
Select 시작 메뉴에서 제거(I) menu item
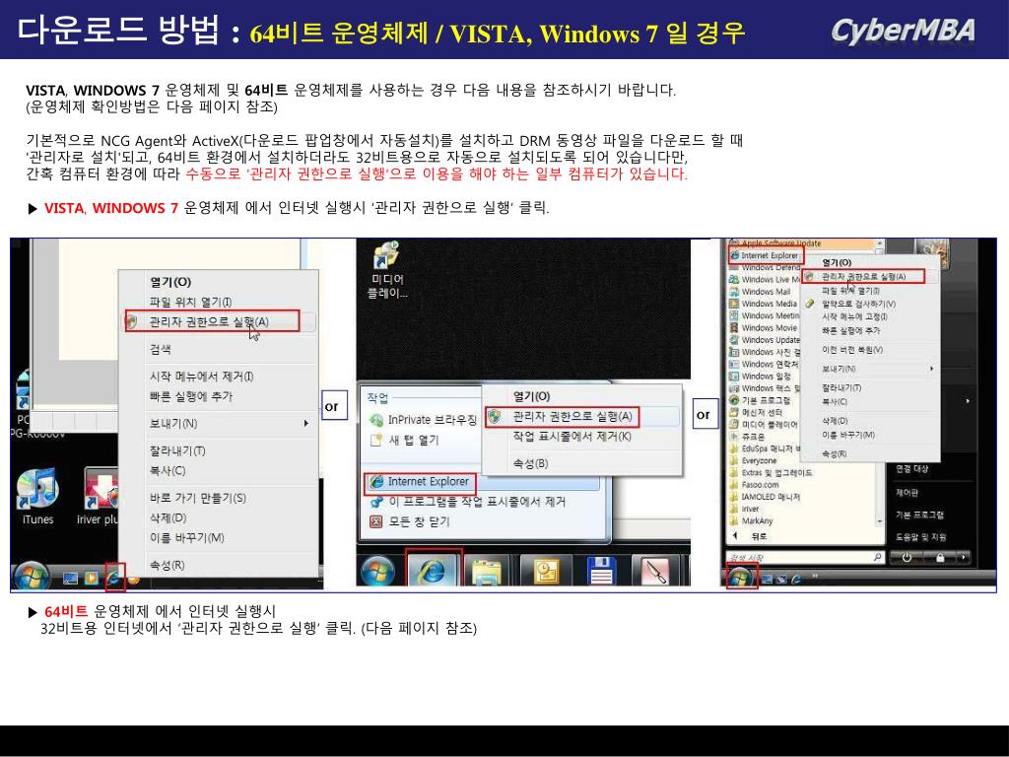(x=201, y=377)
